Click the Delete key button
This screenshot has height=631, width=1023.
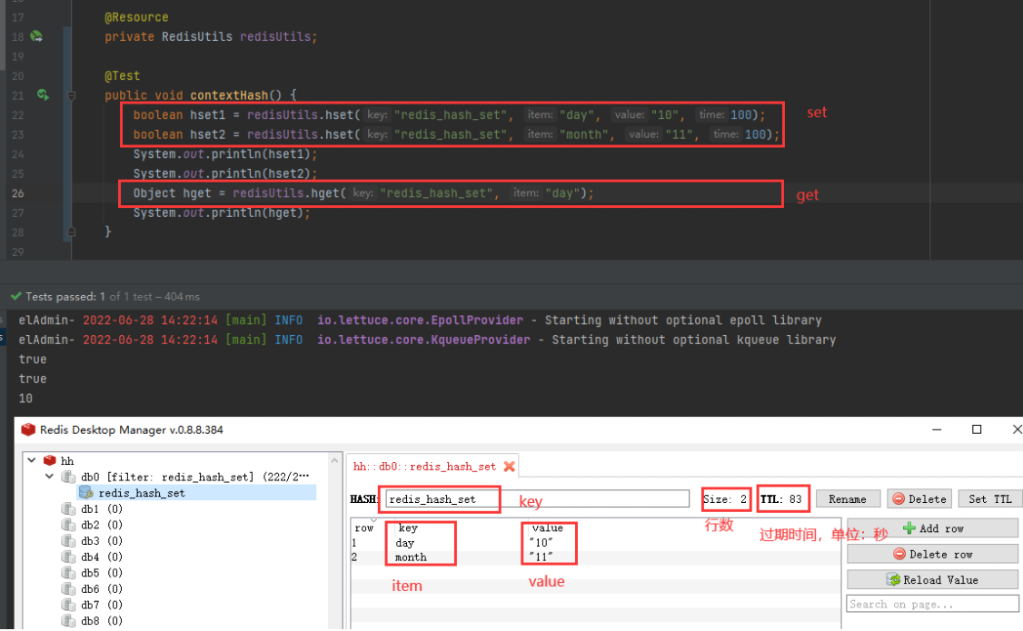(x=919, y=498)
